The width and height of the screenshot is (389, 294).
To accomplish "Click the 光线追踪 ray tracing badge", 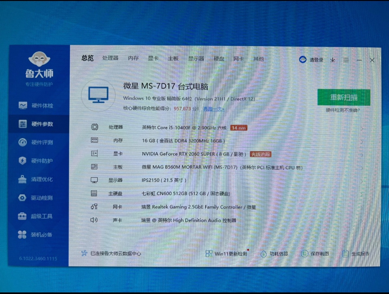I will [x=261, y=154].
